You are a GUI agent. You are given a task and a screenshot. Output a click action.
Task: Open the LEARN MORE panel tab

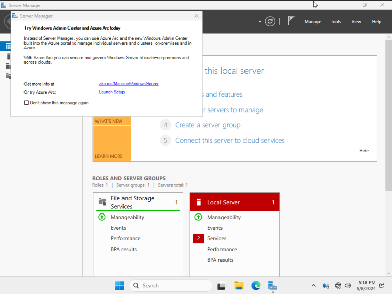(x=112, y=144)
